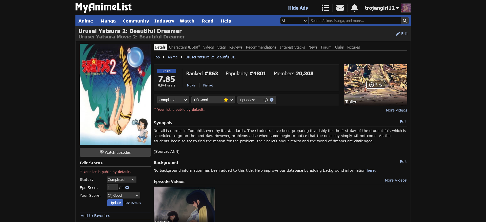Switch to the News tab
486x222 pixels.
(x=313, y=47)
